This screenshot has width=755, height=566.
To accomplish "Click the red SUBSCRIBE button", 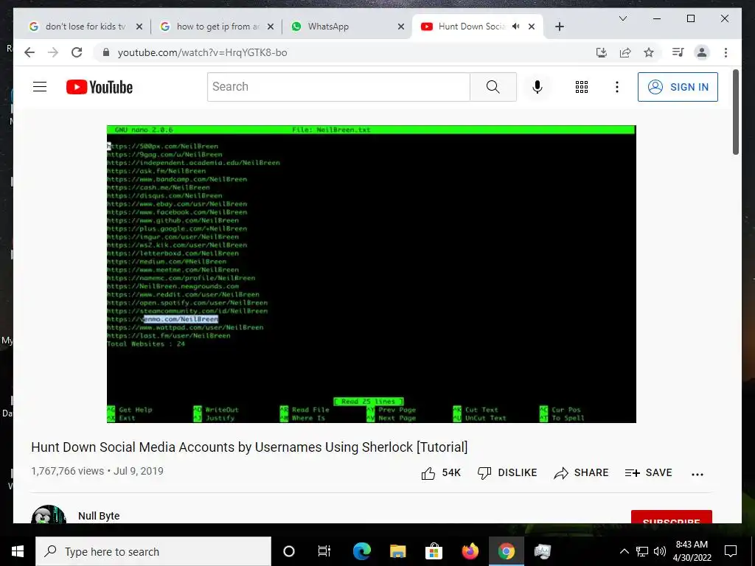I will [x=671, y=517].
